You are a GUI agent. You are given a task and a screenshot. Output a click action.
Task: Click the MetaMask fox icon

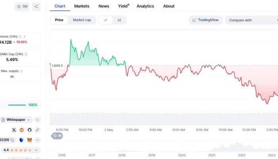[x=29, y=140]
